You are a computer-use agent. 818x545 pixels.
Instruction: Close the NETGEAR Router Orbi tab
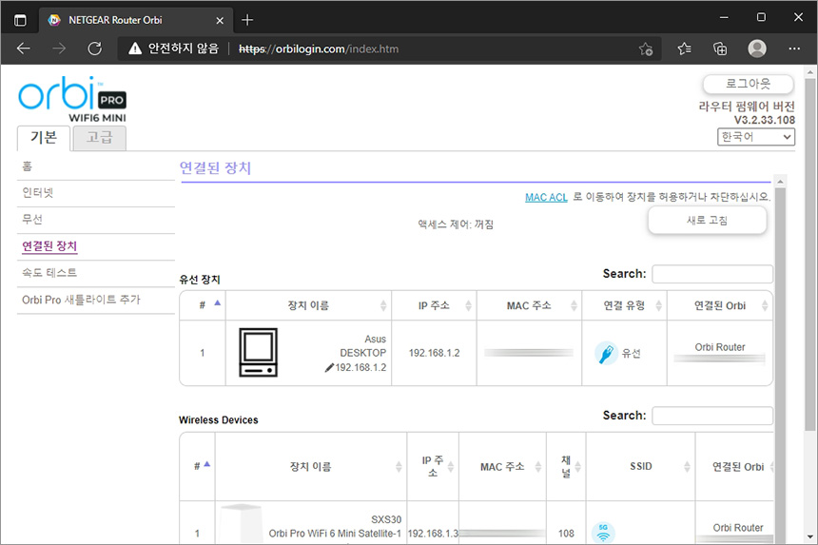click(220, 20)
